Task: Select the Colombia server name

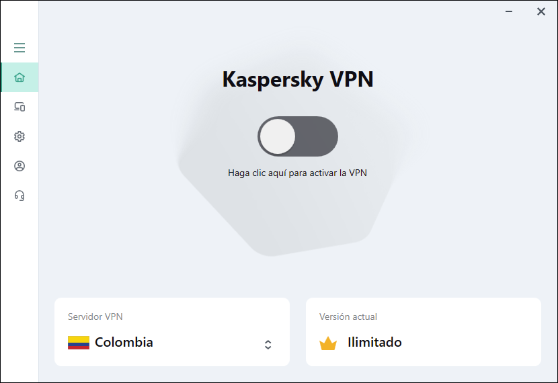Action: click(124, 342)
